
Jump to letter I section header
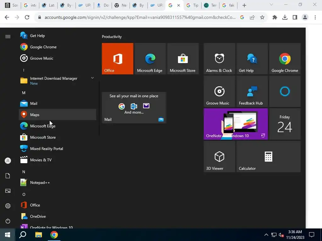pyautogui.click(x=24, y=70)
